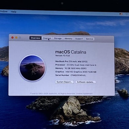
Task: Click the System Report button
Action: pyautogui.click(x=64, y=82)
